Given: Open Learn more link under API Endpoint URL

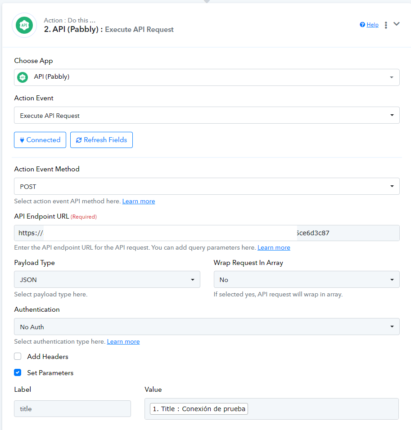Looking at the screenshot, I should coord(274,248).
